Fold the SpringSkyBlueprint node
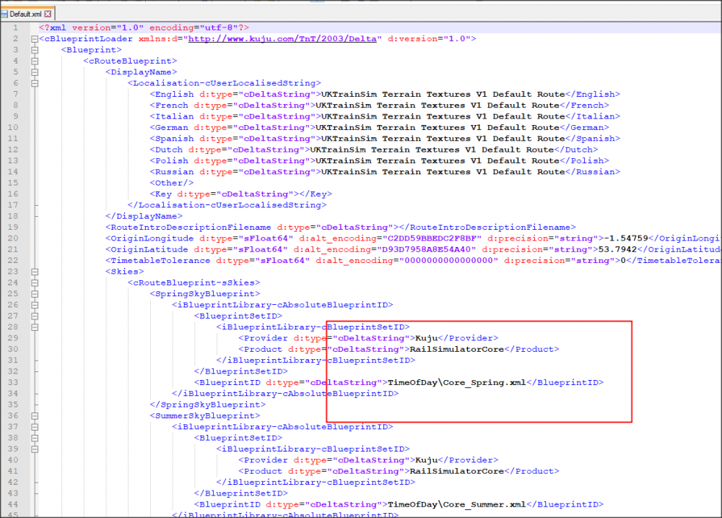This screenshot has width=722, height=518. click(33, 294)
